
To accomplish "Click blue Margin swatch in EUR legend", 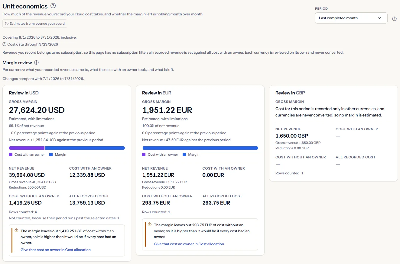I will [x=184, y=155].
